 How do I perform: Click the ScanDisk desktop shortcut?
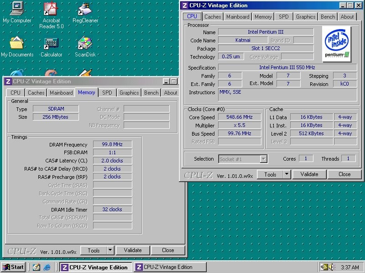click(85, 43)
